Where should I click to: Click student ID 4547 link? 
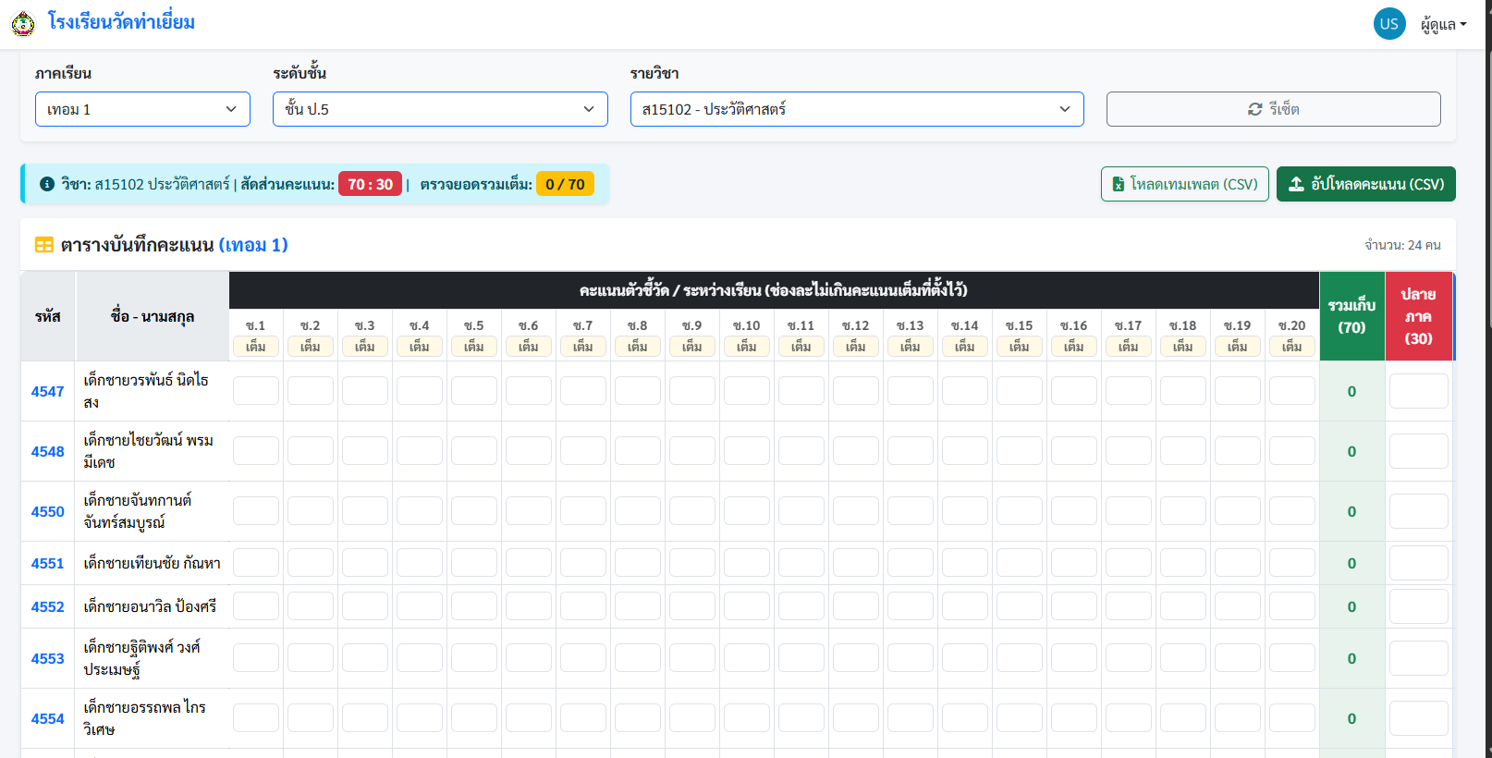(x=48, y=391)
